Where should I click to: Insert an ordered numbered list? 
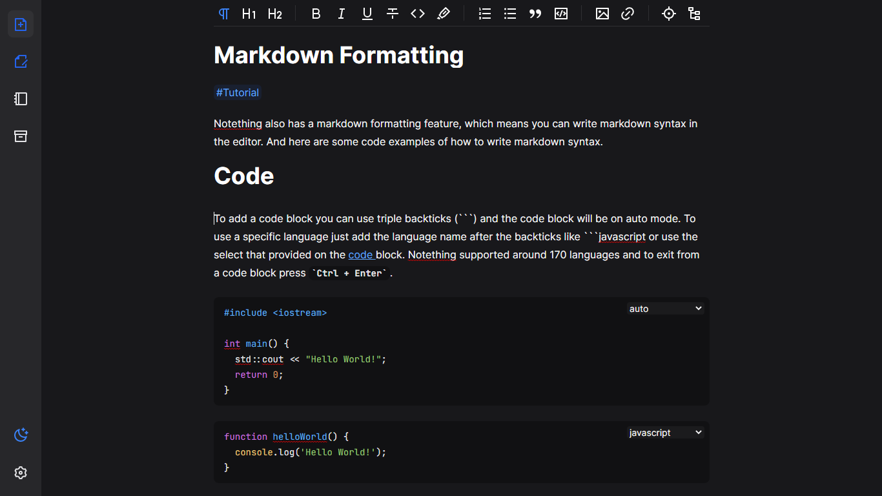click(485, 14)
